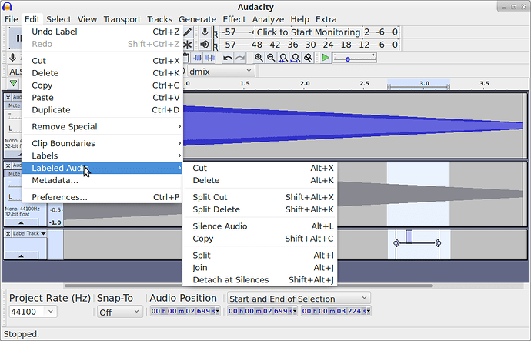Select the Draw (pencil) tool
This screenshot has height=341, width=531.
(x=188, y=32)
